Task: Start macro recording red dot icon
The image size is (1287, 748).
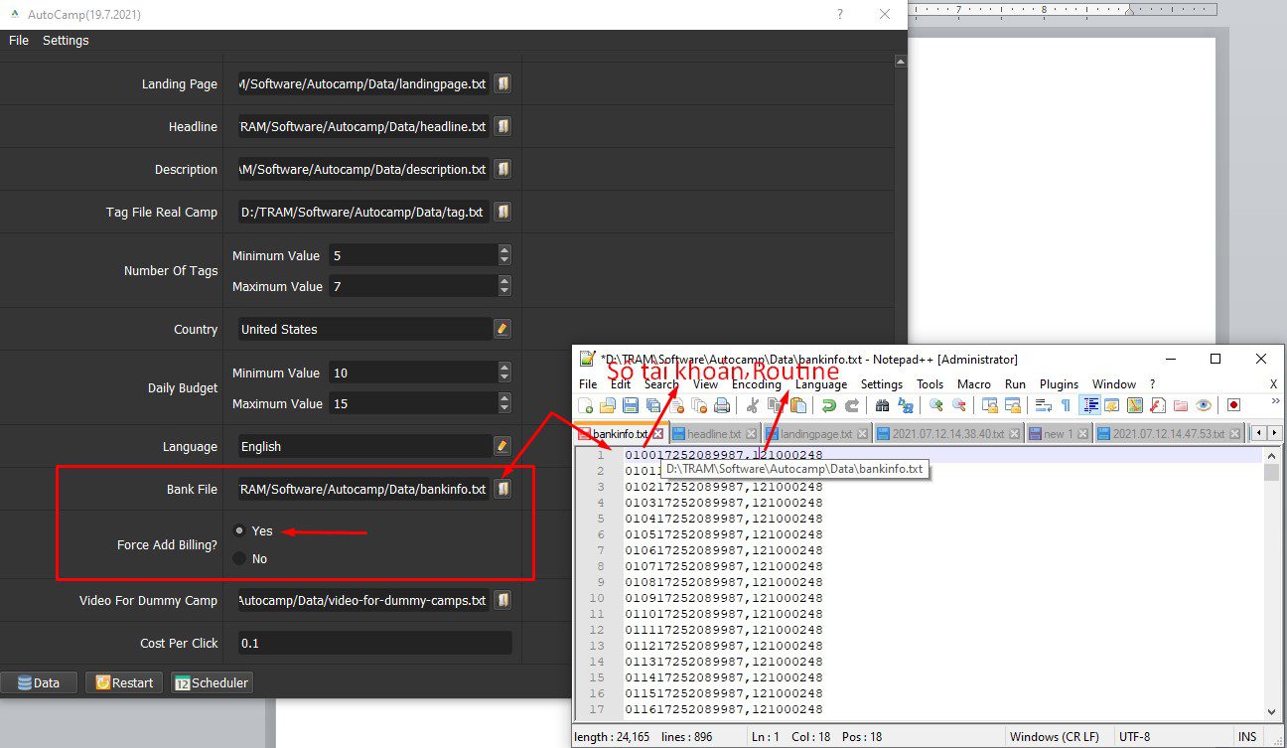Action: (1233, 405)
